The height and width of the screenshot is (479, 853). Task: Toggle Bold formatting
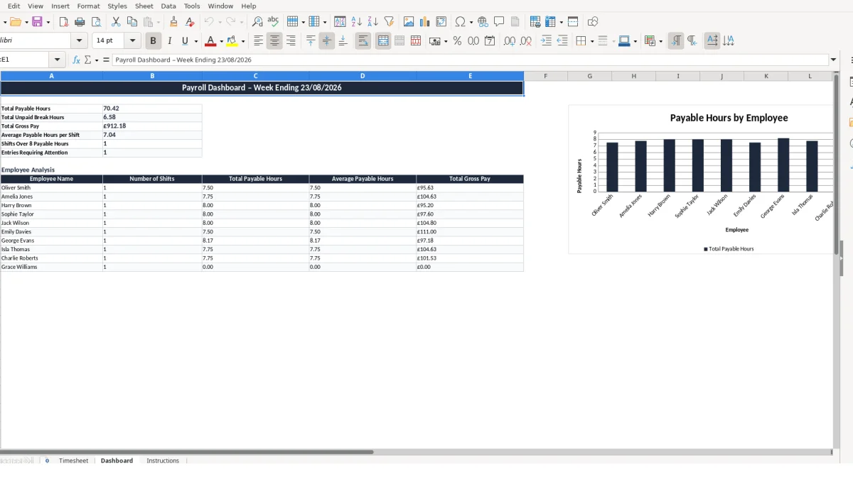tap(153, 41)
